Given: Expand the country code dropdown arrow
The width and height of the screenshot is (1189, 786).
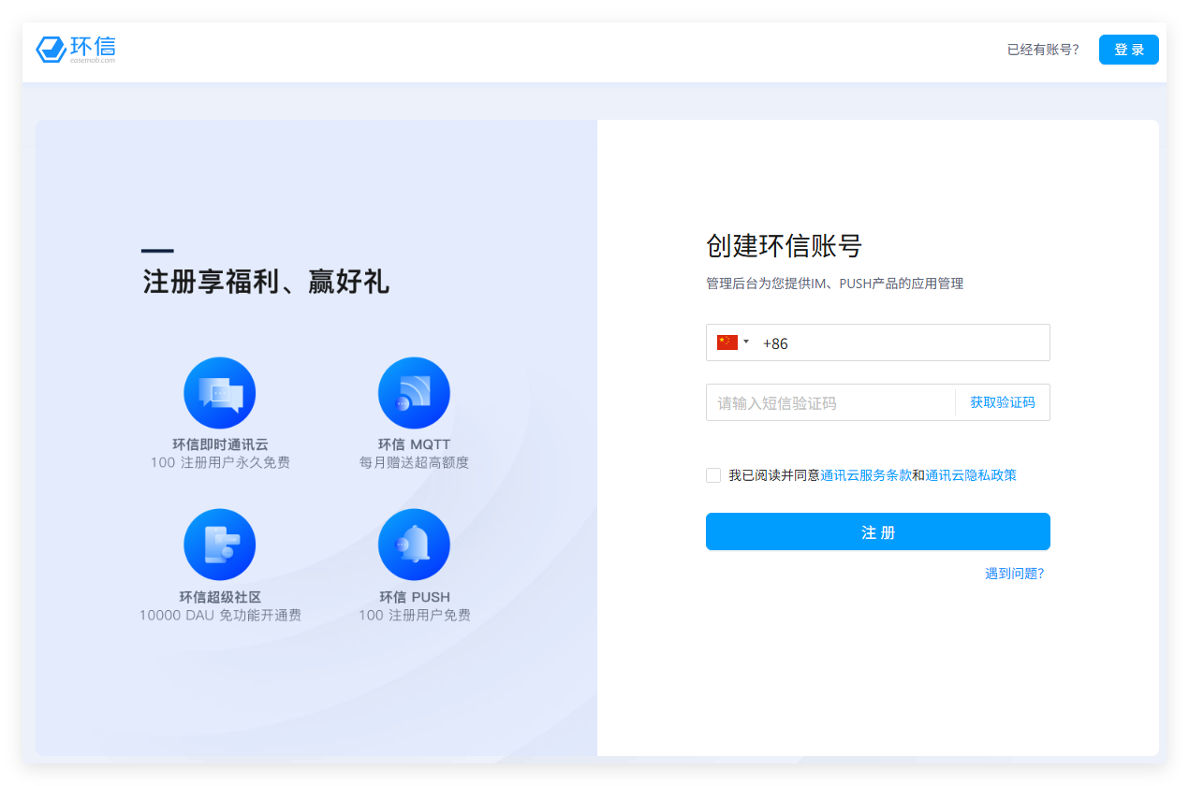Looking at the screenshot, I should (746, 342).
